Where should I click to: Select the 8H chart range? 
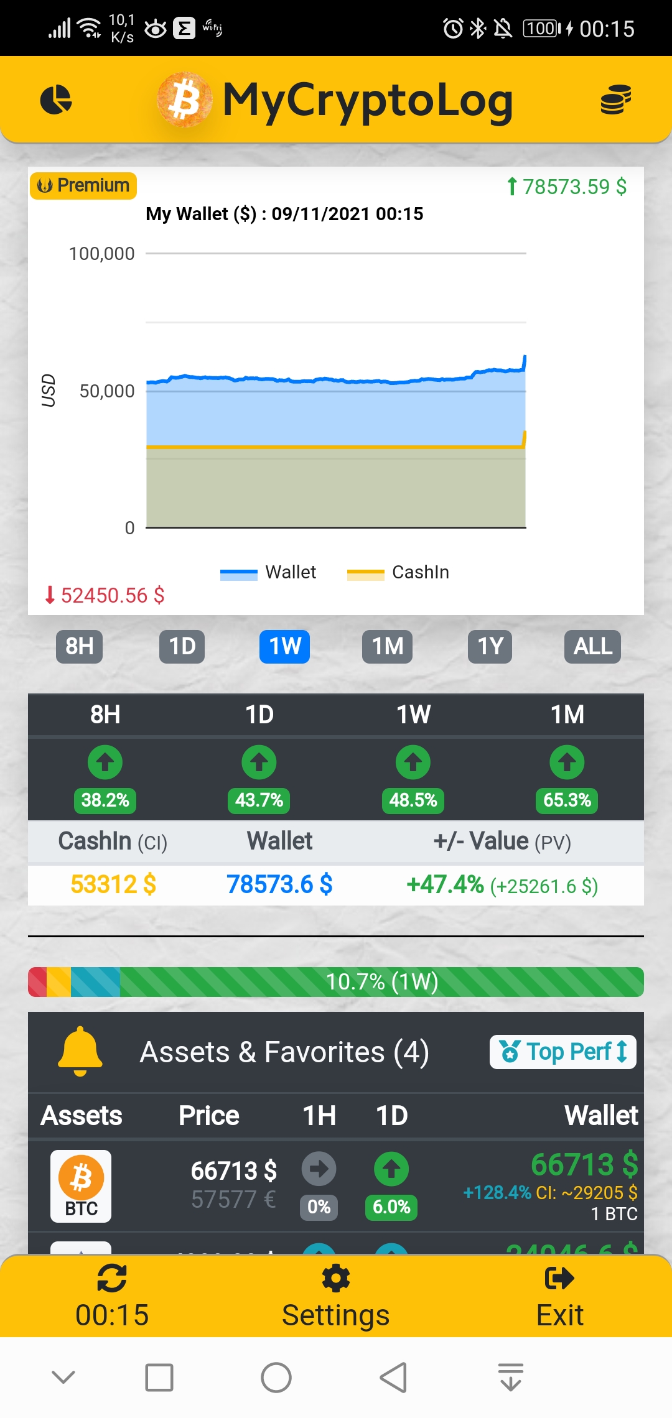80,647
